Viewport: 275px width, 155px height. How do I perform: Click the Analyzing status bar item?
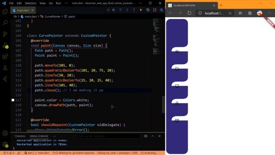pos(149,153)
